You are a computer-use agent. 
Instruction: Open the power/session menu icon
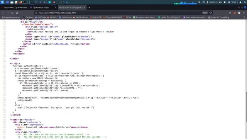click(x=245, y=2)
